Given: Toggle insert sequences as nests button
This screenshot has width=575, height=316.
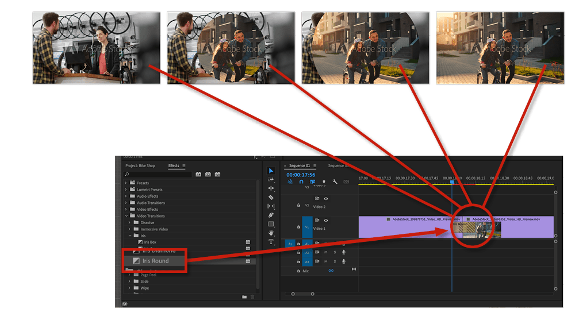Looking at the screenshot, I should point(290,182).
